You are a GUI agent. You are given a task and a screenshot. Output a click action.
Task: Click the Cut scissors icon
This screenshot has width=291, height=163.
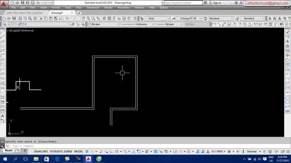[x=41, y=19]
